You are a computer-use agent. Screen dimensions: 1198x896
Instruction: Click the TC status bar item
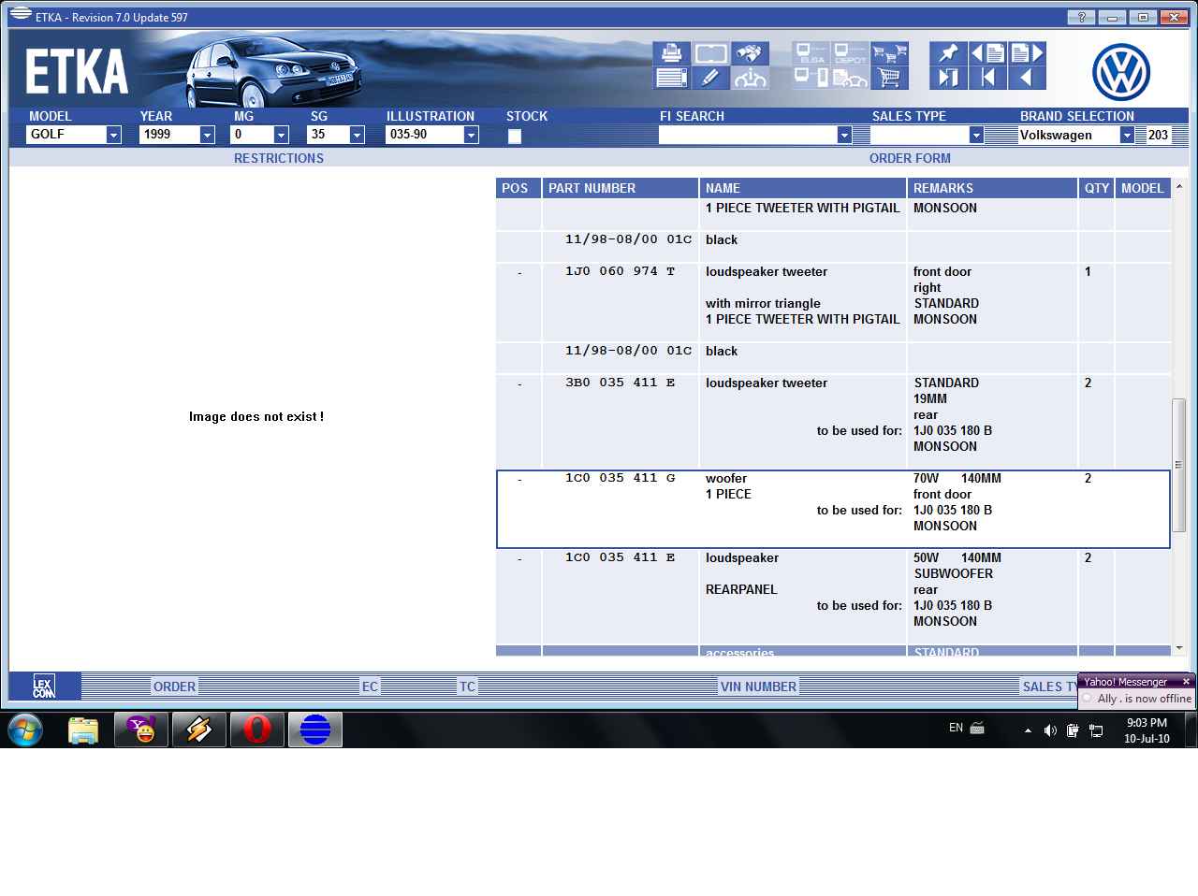(467, 686)
